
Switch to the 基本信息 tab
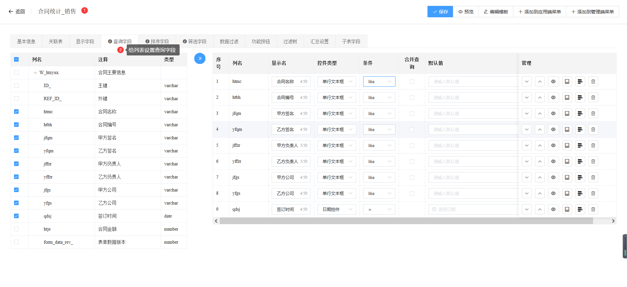pyautogui.click(x=26, y=41)
